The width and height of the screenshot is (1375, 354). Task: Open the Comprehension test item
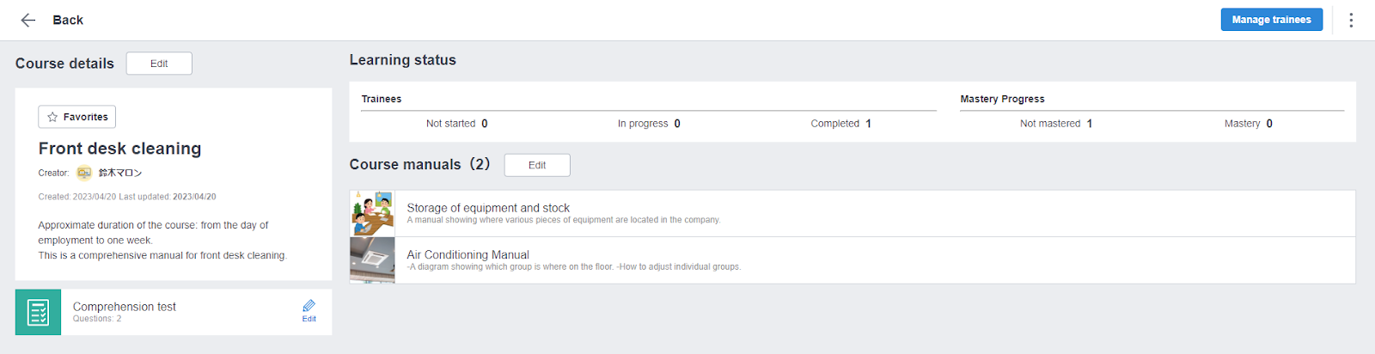pyautogui.click(x=125, y=307)
